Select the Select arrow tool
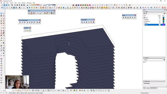Screen dimensions: 167x94 coord(1,14)
